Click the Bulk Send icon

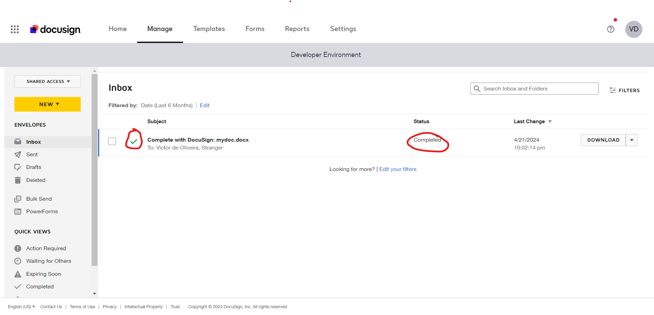18,199
